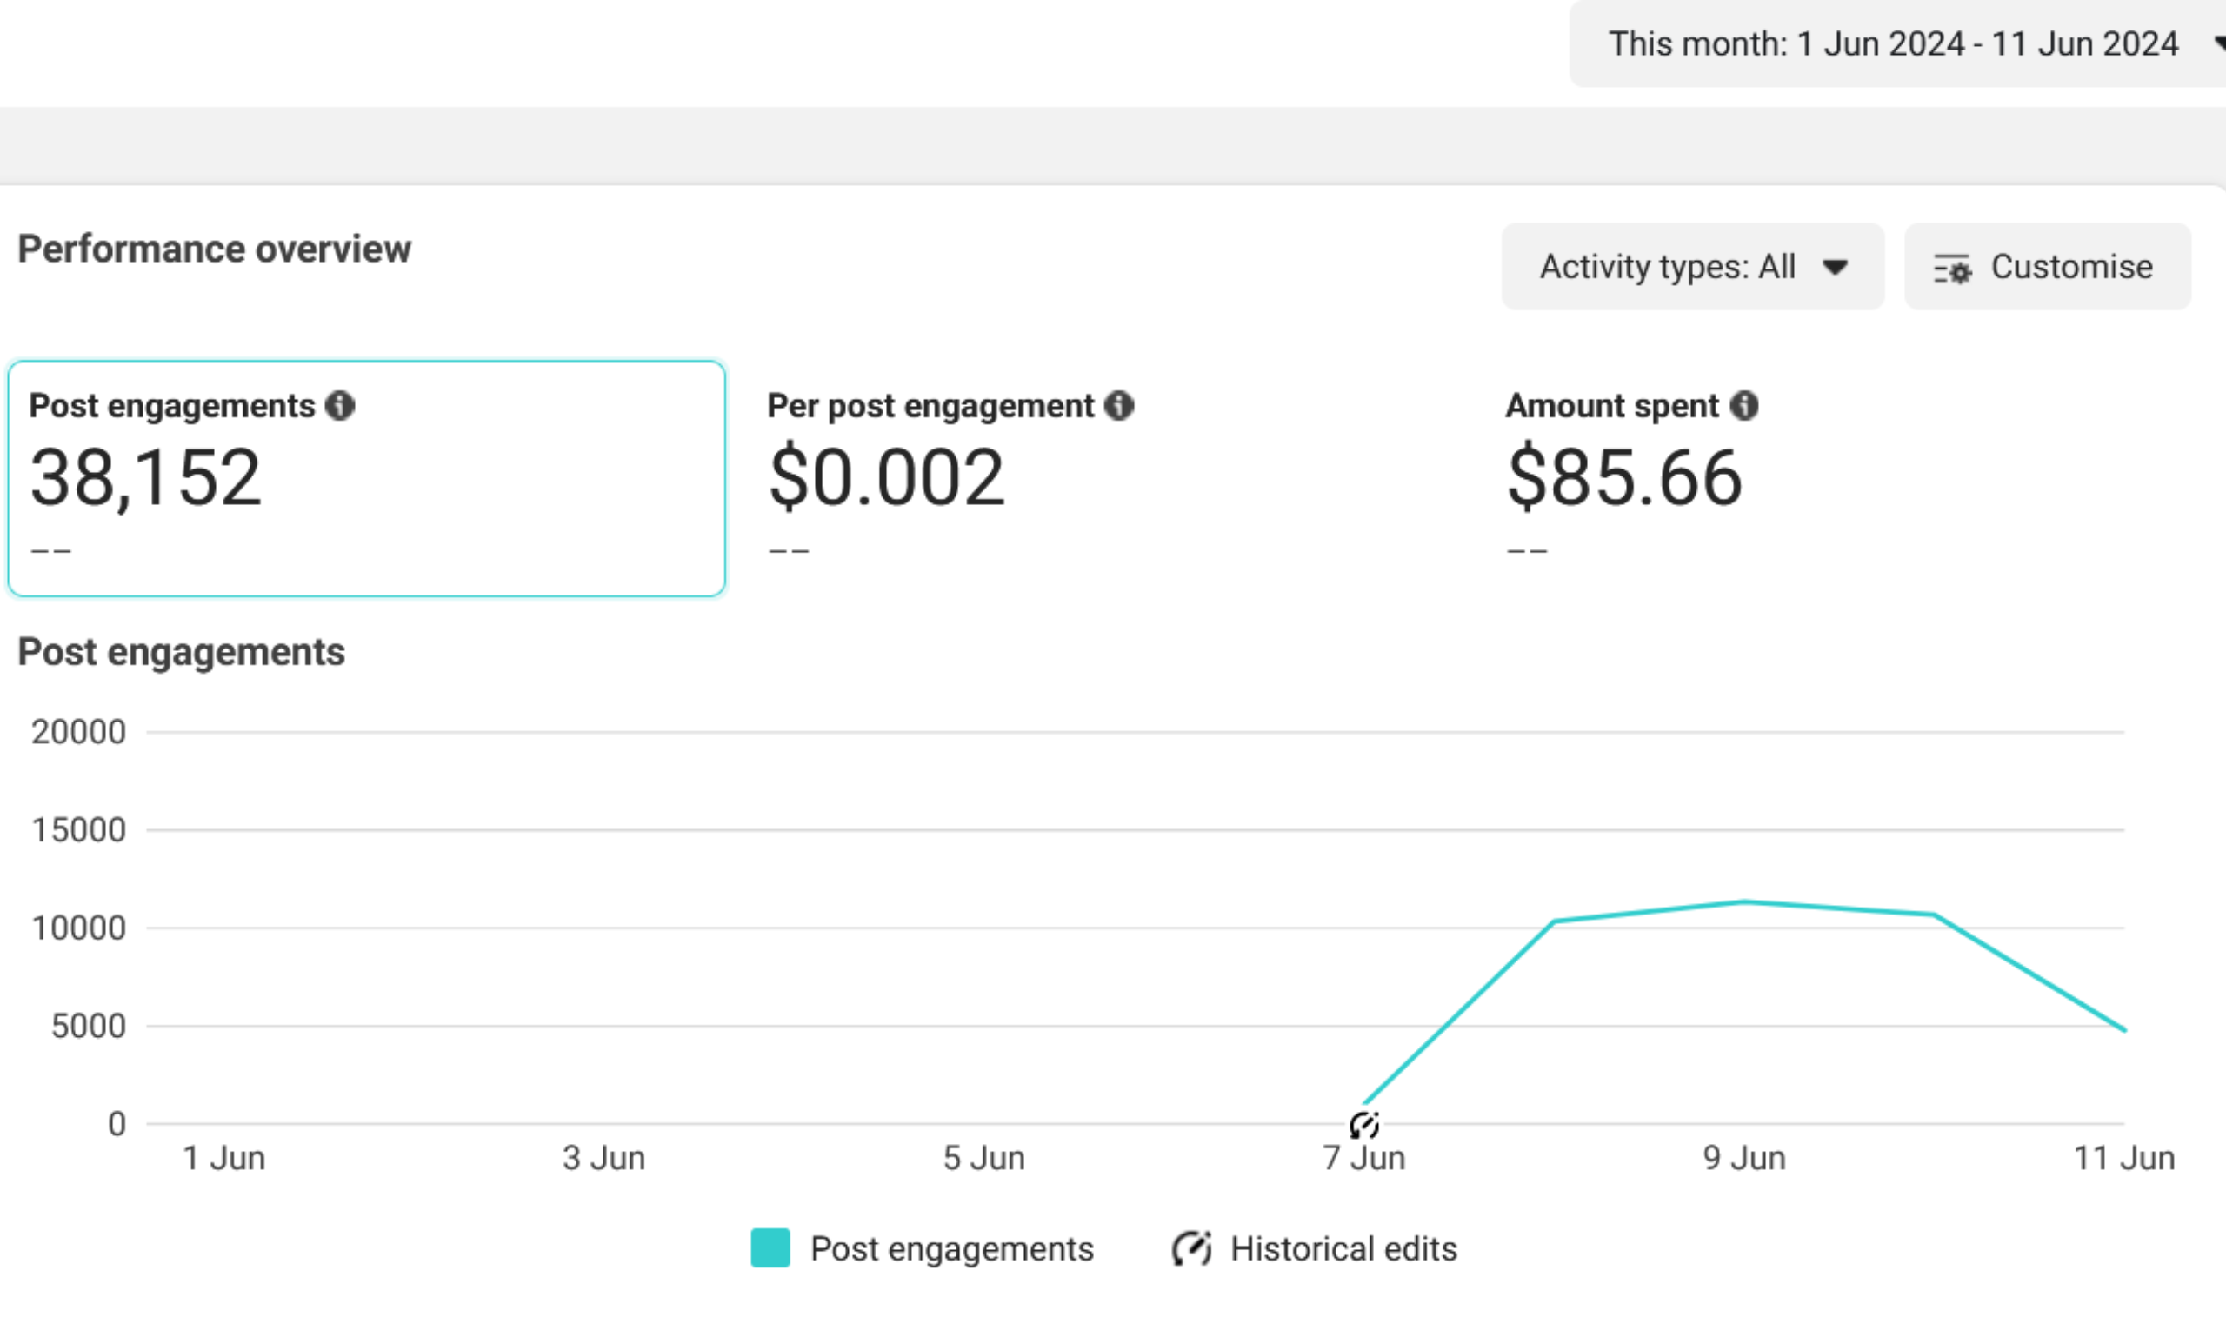The image size is (2226, 1337).
Task: Click the line endpoint at 11 Jun
Action: (2123, 1029)
